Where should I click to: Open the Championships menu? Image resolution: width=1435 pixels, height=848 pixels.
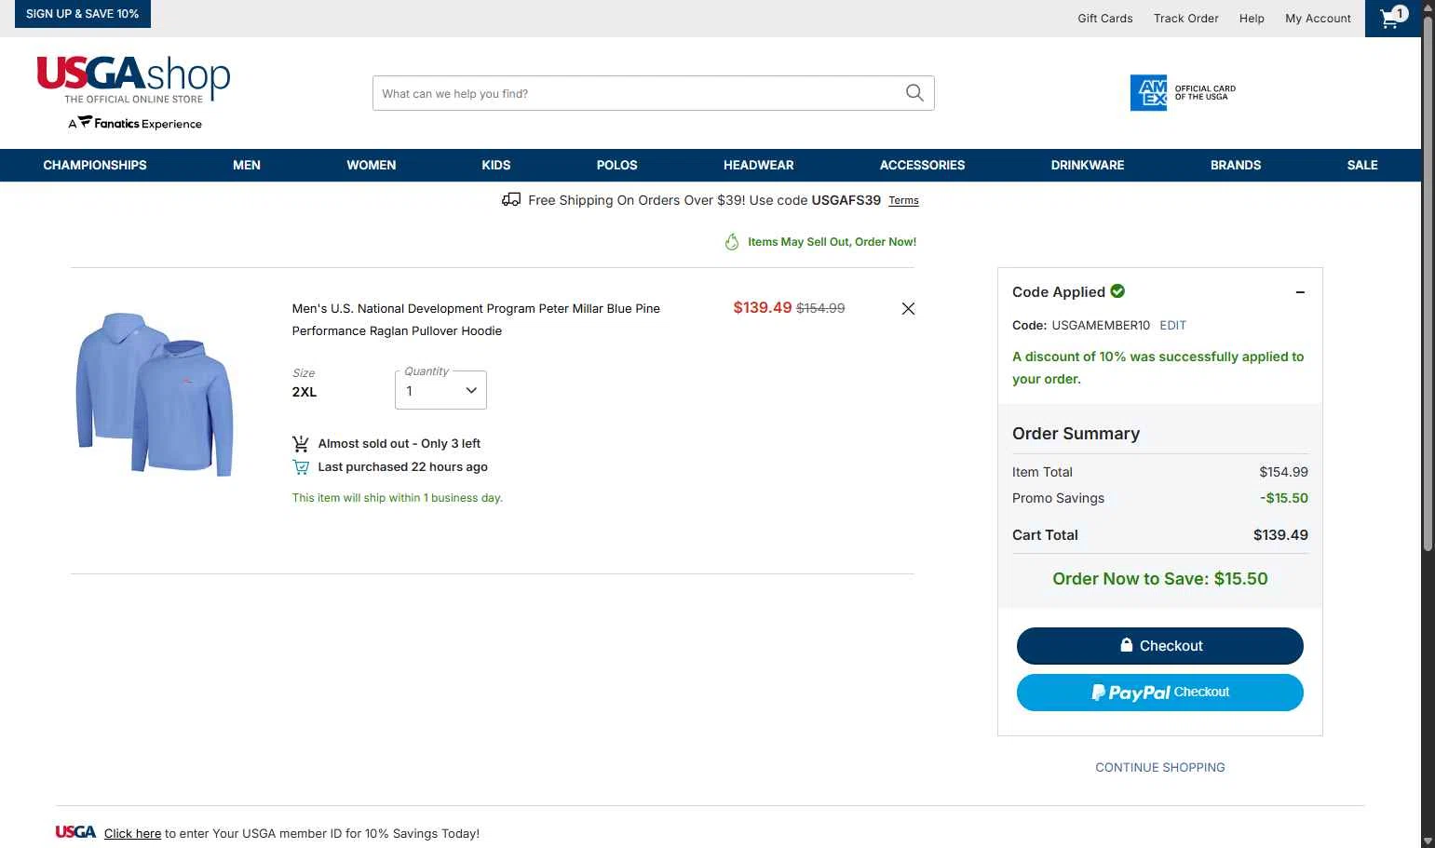[95, 165]
